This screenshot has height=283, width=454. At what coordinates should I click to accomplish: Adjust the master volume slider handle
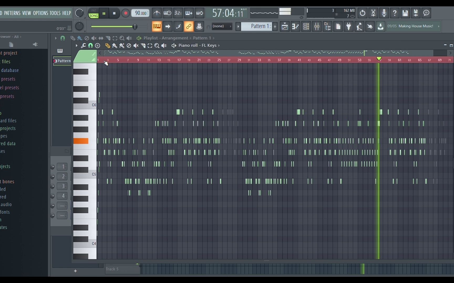coord(135,26)
